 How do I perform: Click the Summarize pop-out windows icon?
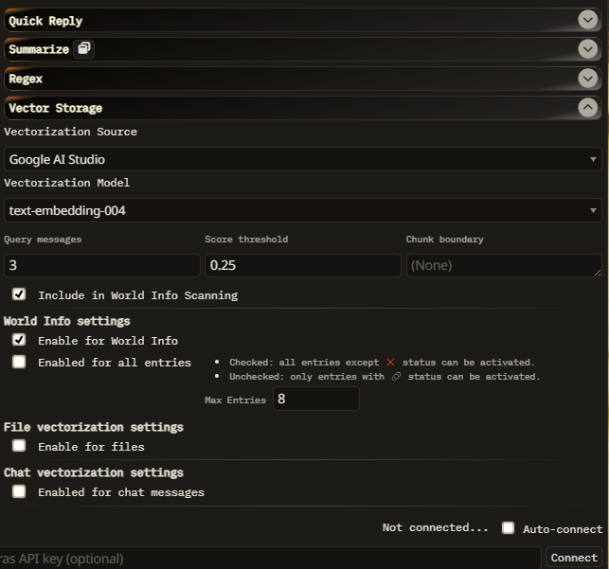[x=84, y=49]
